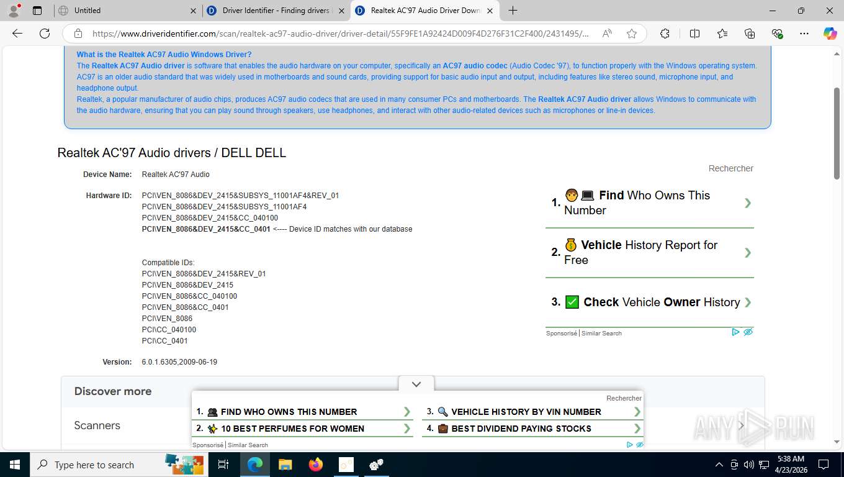Open Settings and more ellipsis menu
The width and height of the screenshot is (844, 477).
(804, 34)
